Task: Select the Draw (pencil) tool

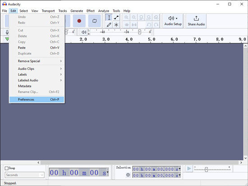Action: (109, 25)
